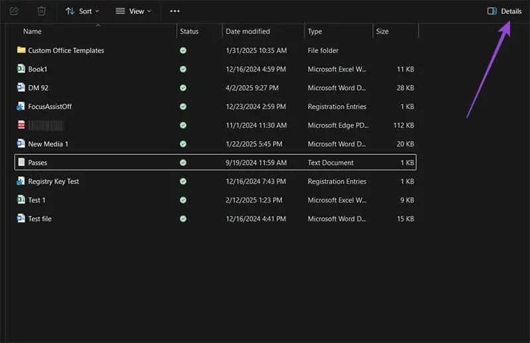This screenshot has height=343, width=530.
Task: Click the 20 KB size cell
Action: click(405, 144)
